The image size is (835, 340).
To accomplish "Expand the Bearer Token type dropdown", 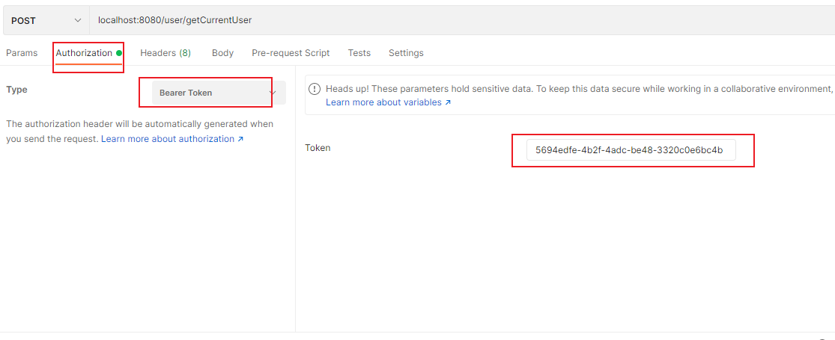I will click(219, 93).
